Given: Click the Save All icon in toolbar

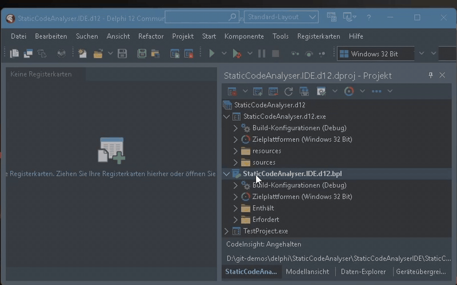Looking at the screenshot, I should point(142,54).
